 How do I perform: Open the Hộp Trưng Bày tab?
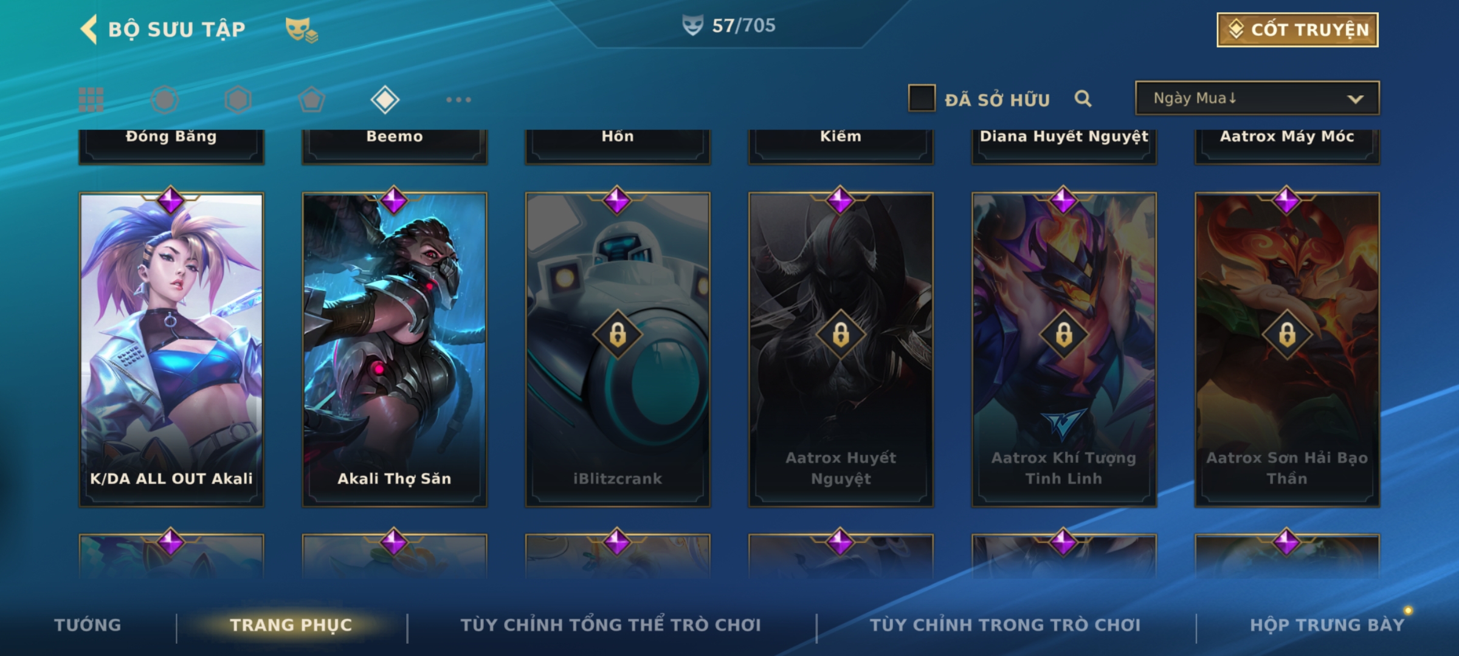click(1328, 625)
